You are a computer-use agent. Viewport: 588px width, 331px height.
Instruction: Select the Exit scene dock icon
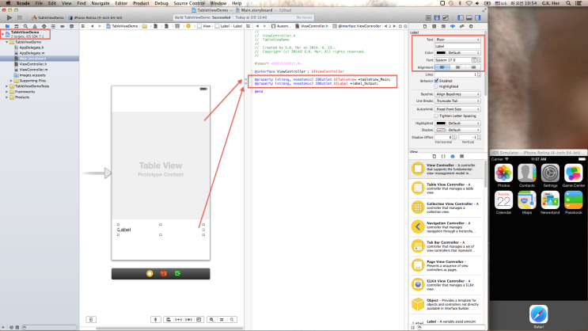pyautogui.click(x=178, y=273)
